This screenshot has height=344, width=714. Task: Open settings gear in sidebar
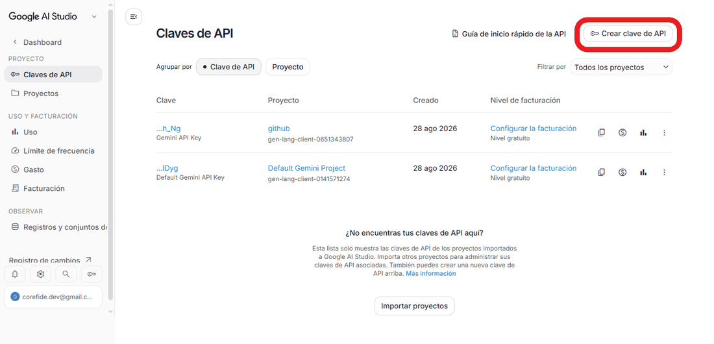coord(40,274)
